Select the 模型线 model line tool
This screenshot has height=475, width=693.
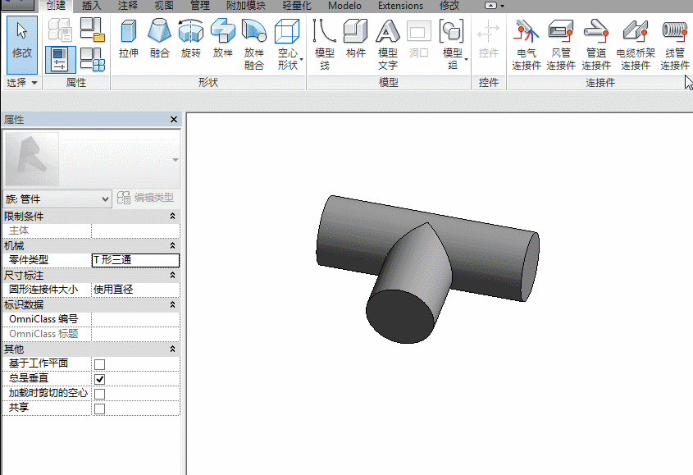point(325,44)
